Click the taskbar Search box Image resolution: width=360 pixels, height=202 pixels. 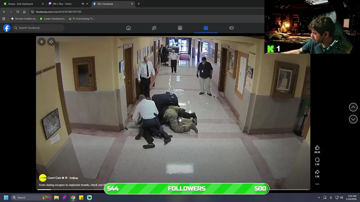pyautogui.click(x=32, y=198)
